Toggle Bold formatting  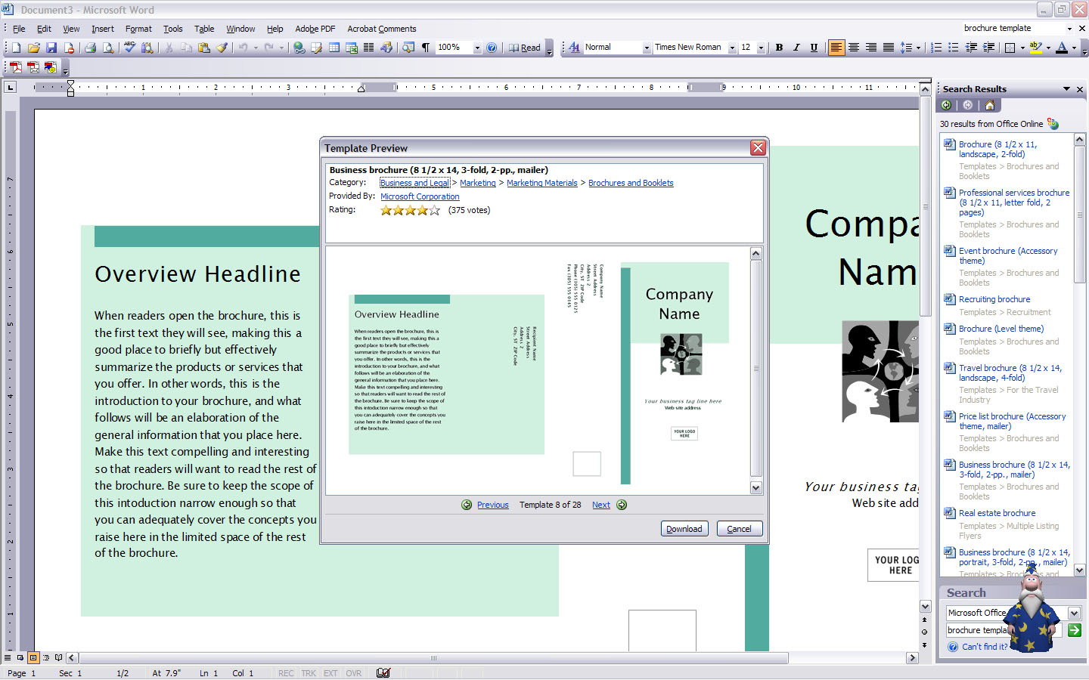coord(779,48)
